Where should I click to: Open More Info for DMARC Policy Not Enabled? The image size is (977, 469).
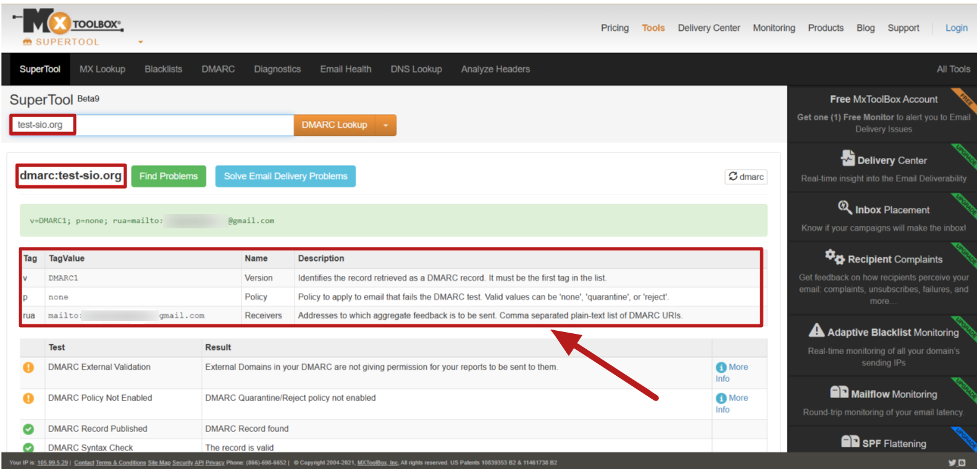732,404
